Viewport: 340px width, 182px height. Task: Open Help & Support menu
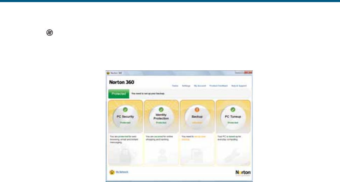click(239, 86)
